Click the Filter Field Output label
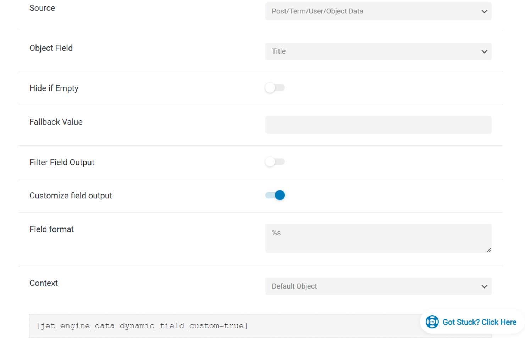This screenshot has width=525, height=340. 62,163
